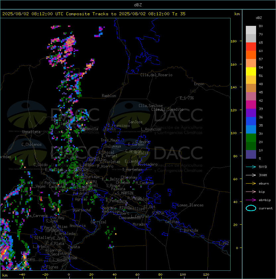Click the 'L_Dormida' map label

coord(189,230)
